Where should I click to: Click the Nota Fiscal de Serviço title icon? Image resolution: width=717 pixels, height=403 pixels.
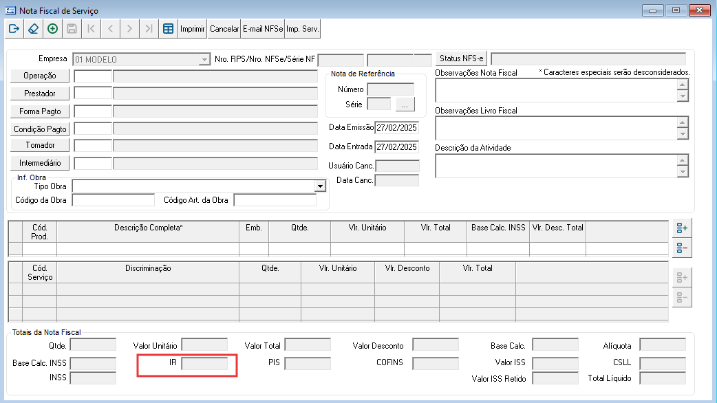point(10,10)
